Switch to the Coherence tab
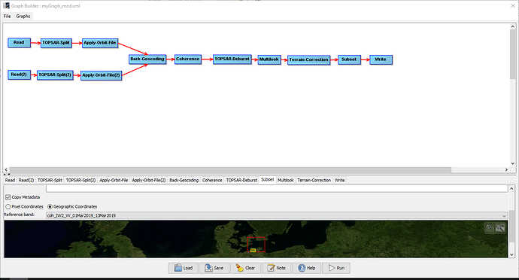The image size is (519, 280). (212, 180)
